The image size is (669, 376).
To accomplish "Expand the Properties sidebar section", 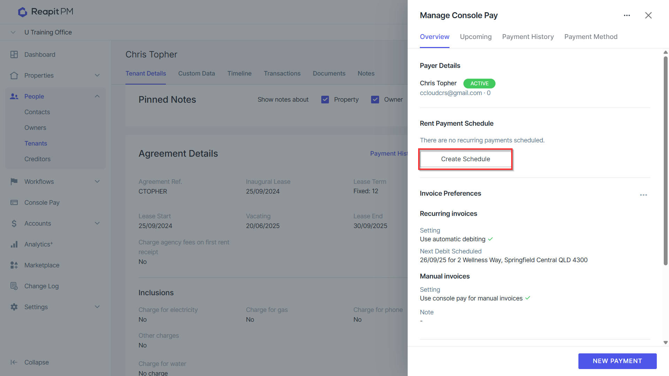I will [x=97, y=76].
